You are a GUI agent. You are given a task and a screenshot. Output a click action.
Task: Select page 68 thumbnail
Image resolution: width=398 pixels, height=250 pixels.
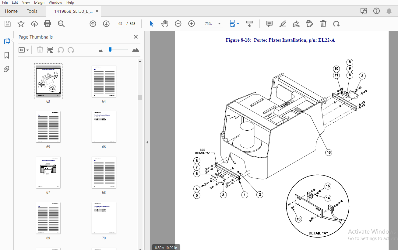click(104, 172)
